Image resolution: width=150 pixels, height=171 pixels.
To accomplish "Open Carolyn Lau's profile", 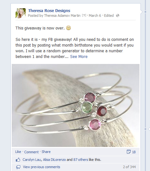I will tap(32, 160).
